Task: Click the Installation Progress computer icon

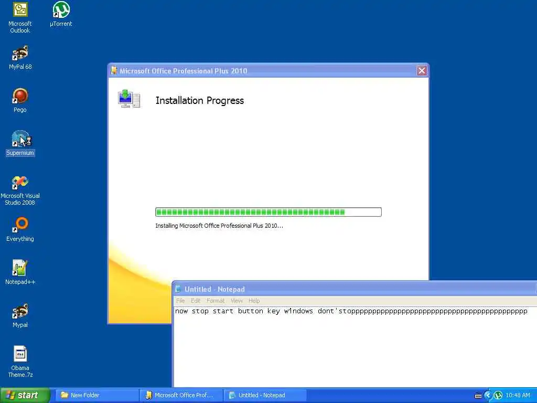Action: [x=129, y=99]
